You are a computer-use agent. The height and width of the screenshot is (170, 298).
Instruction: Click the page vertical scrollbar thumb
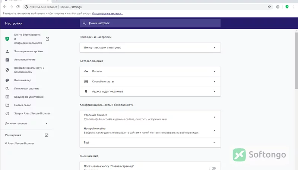tap(296, 60)
